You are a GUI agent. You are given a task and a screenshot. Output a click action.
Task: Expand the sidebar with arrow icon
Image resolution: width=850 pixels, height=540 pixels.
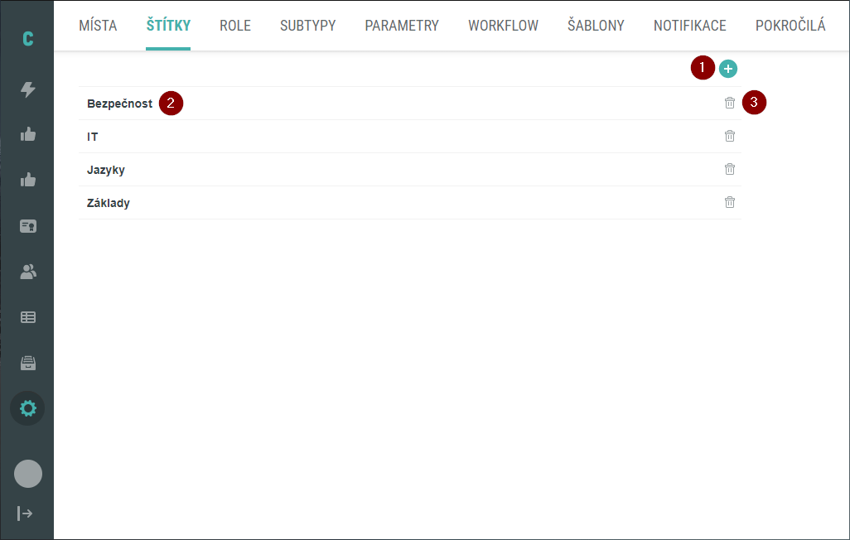click(26, 513)
